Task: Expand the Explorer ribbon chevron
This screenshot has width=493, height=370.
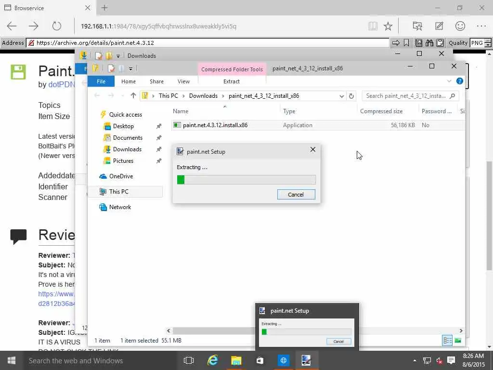Action: tap(449, 81)
